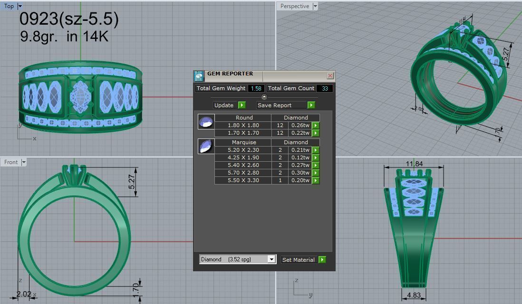
Task: Click the Marquise column header
Action: [244, 142]
